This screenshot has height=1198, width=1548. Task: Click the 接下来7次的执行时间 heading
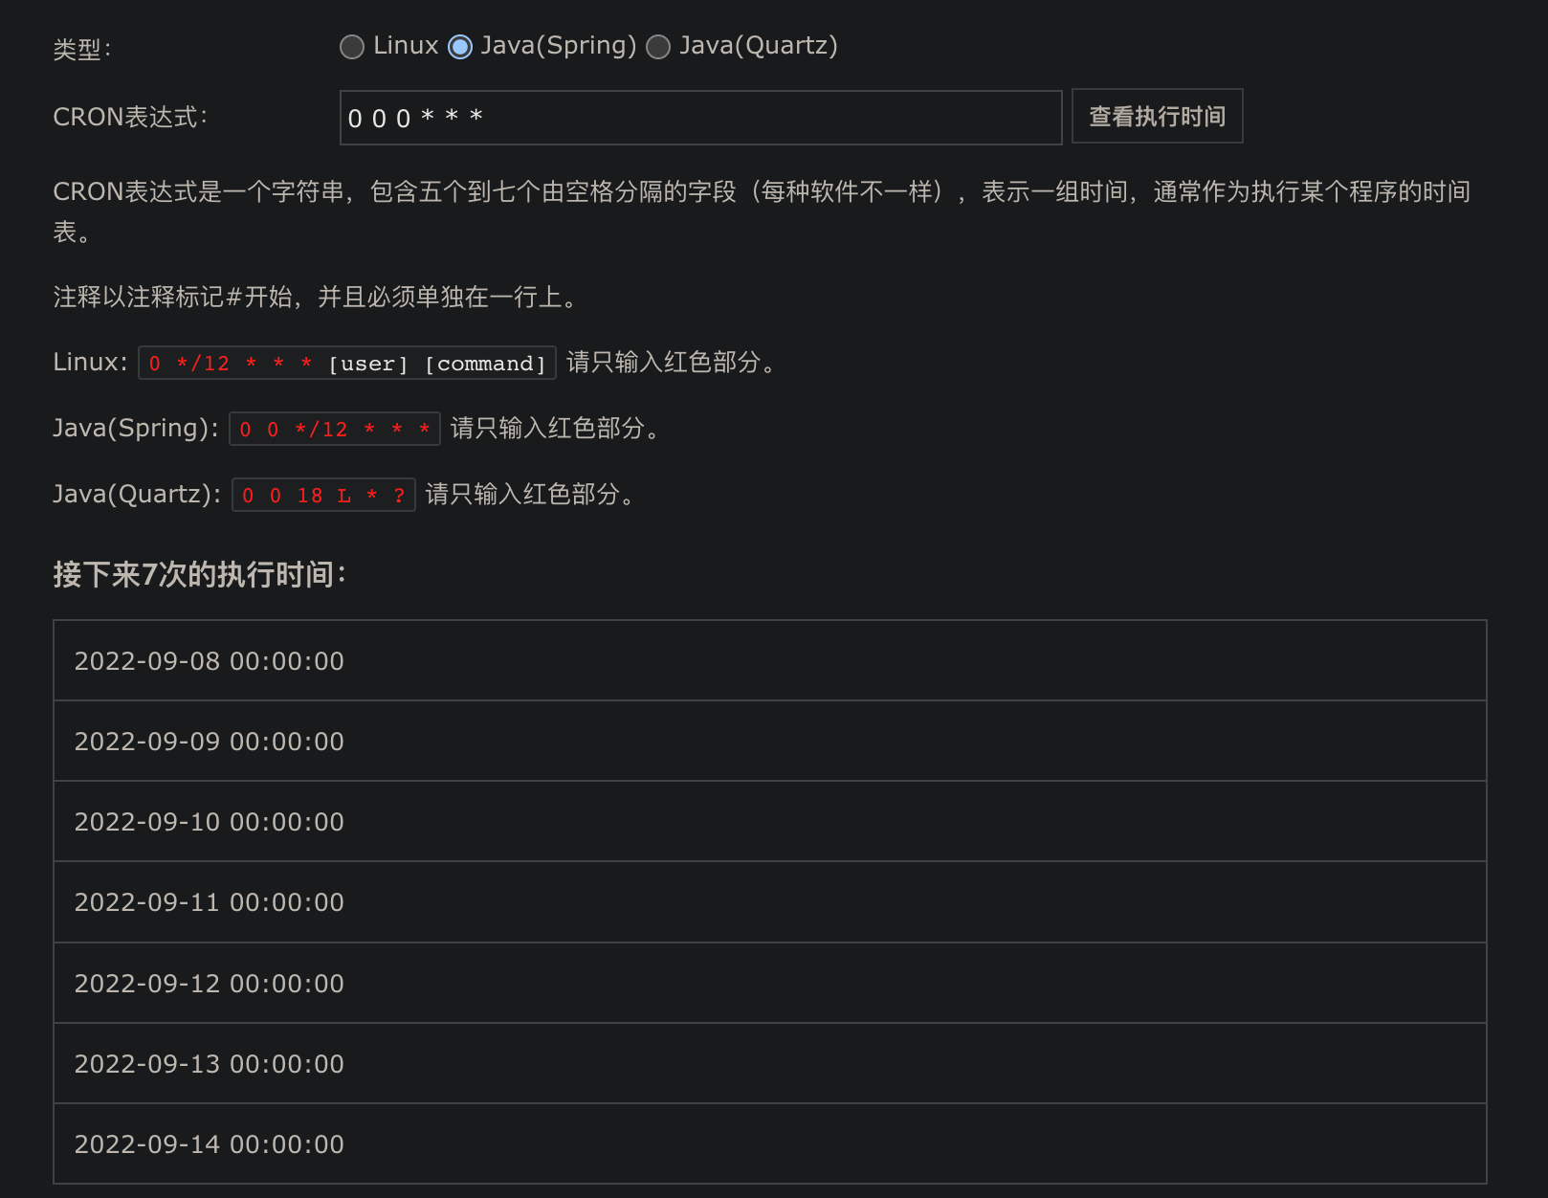pyautogui.click(x=199, y=574)
